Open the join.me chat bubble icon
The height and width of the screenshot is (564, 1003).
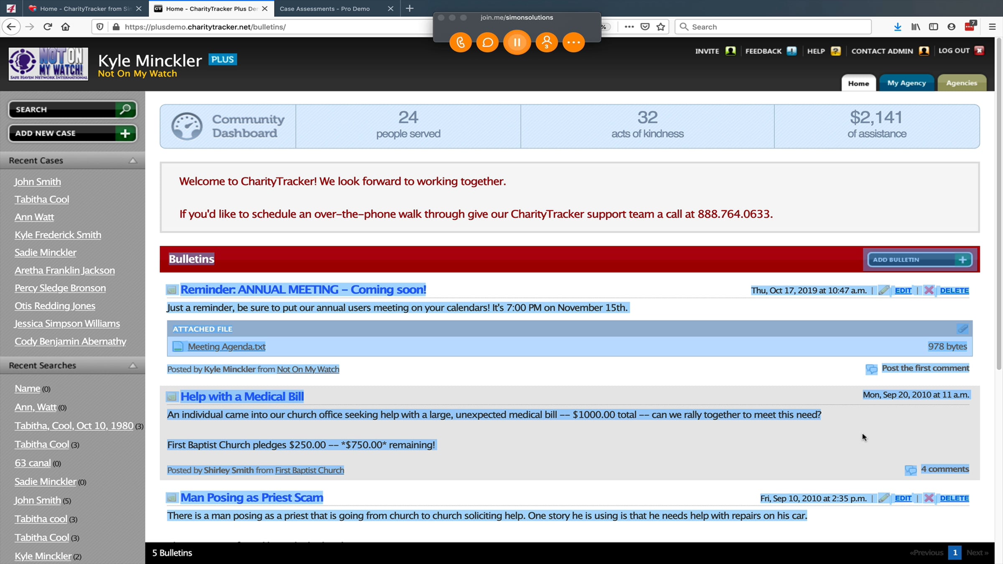pos(488,42)
